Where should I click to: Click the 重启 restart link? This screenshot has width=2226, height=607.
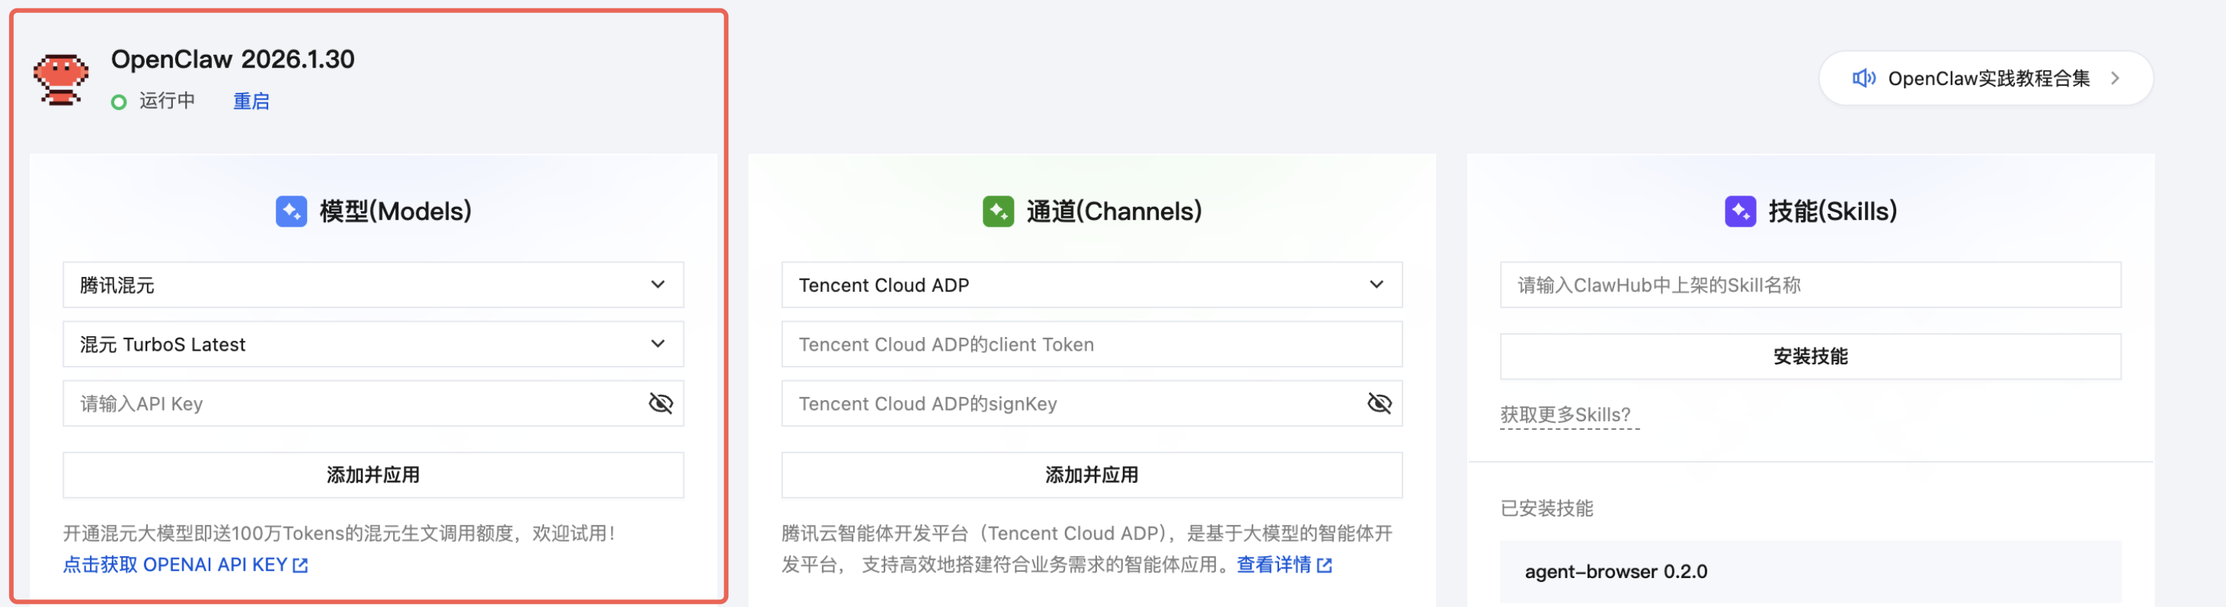(251, 102)
